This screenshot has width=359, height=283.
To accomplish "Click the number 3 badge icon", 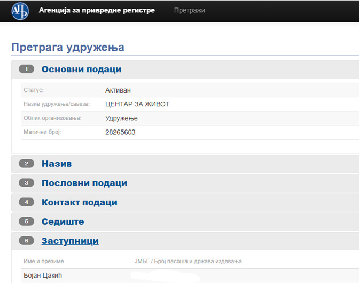I will point(26,183).
